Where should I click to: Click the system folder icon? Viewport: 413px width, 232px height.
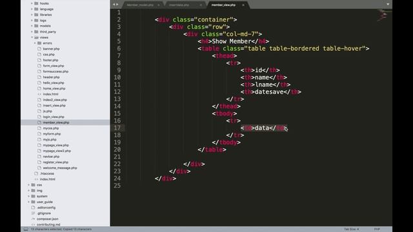click(x=33, y=196)
